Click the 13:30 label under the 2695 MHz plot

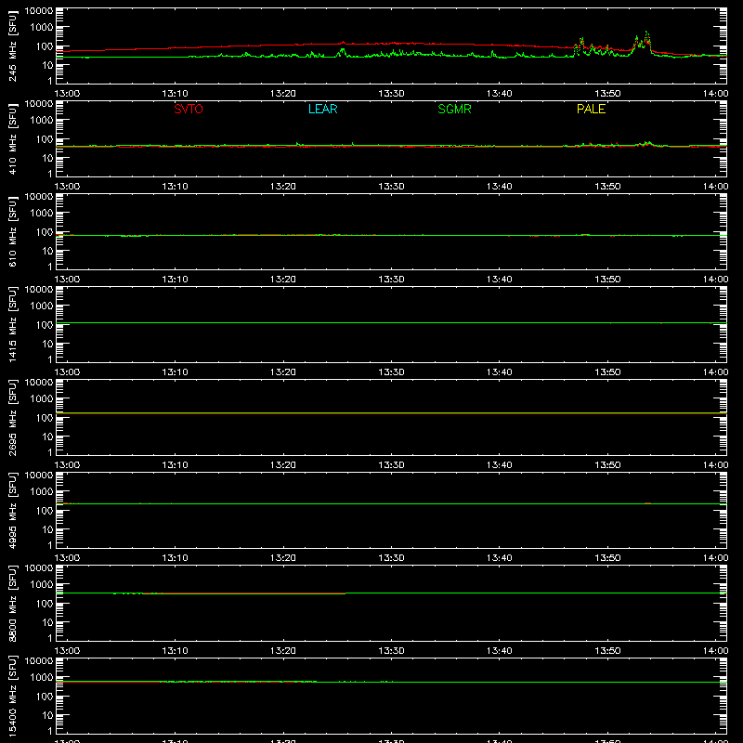point(391,465)
